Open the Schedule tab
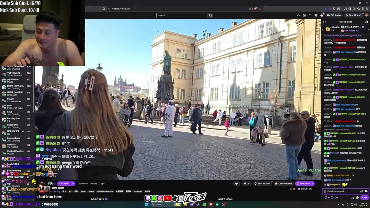370x208 pixels. click(83, 183)
